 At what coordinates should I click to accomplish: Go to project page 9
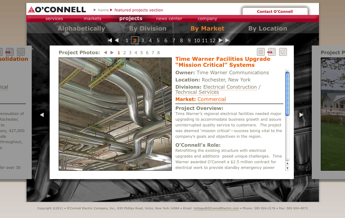pos(189,40)
